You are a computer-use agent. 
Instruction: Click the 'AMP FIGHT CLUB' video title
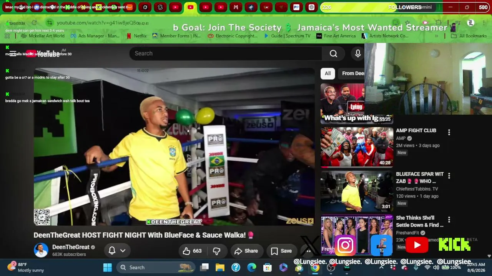416,131
